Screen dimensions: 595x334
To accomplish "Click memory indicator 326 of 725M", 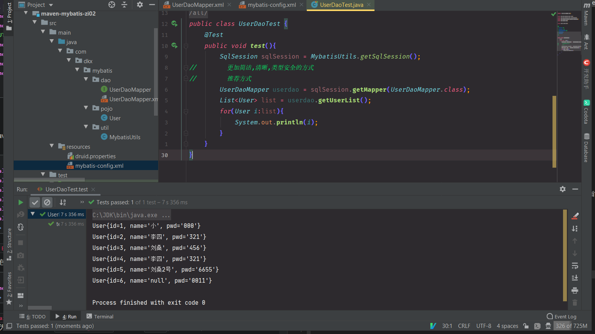I will coord(571,326).
